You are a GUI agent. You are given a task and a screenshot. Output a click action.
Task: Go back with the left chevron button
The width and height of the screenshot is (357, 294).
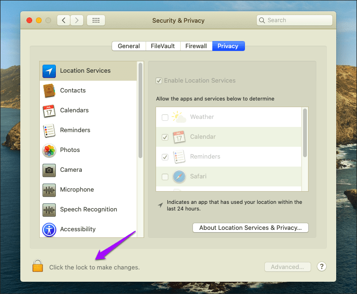63,20
